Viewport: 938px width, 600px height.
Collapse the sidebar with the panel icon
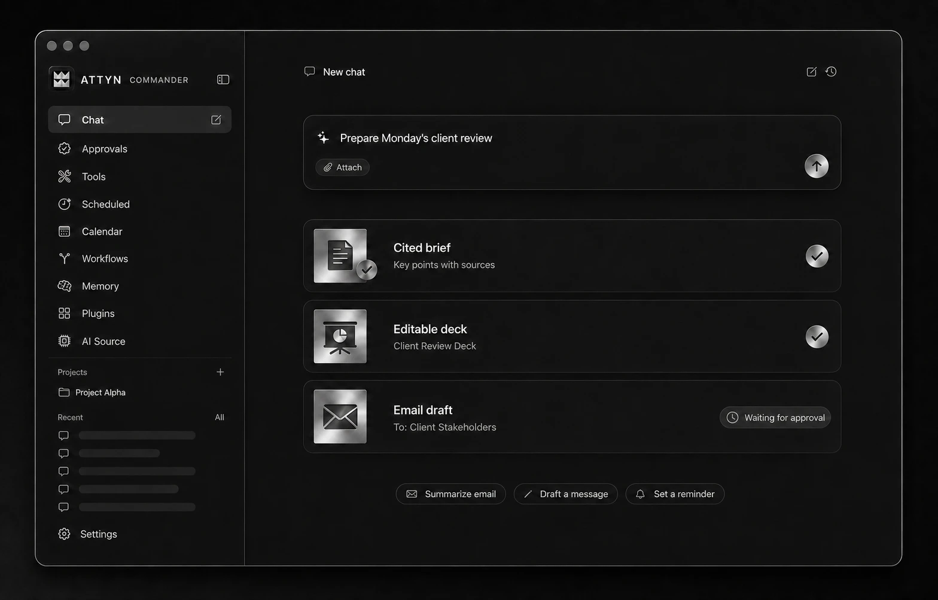[223, 80]
